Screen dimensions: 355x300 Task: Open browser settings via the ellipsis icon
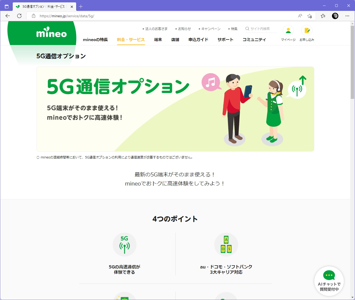[347, 16]
